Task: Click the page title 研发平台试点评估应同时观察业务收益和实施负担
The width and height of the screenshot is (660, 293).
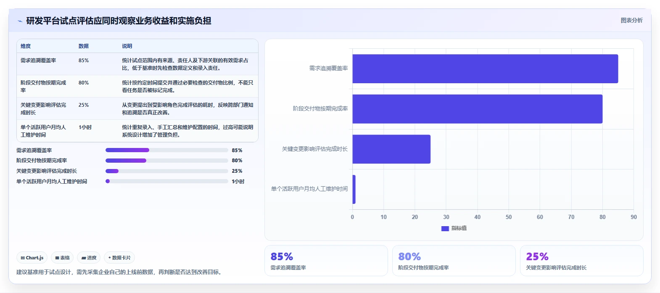Action: (119, 21)
